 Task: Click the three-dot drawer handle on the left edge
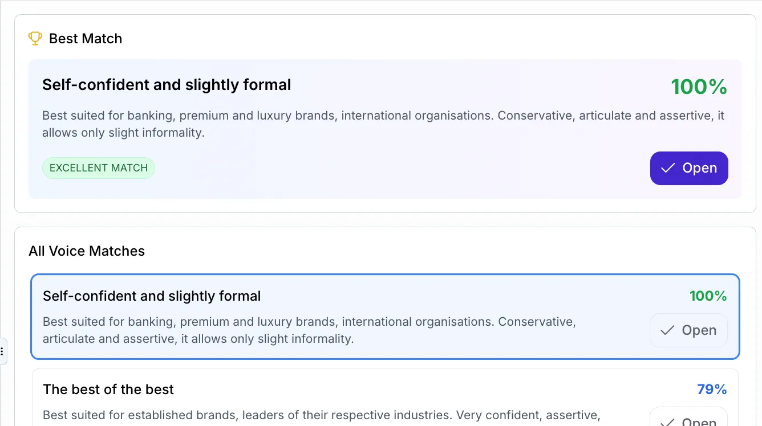(x=2, y=351)
